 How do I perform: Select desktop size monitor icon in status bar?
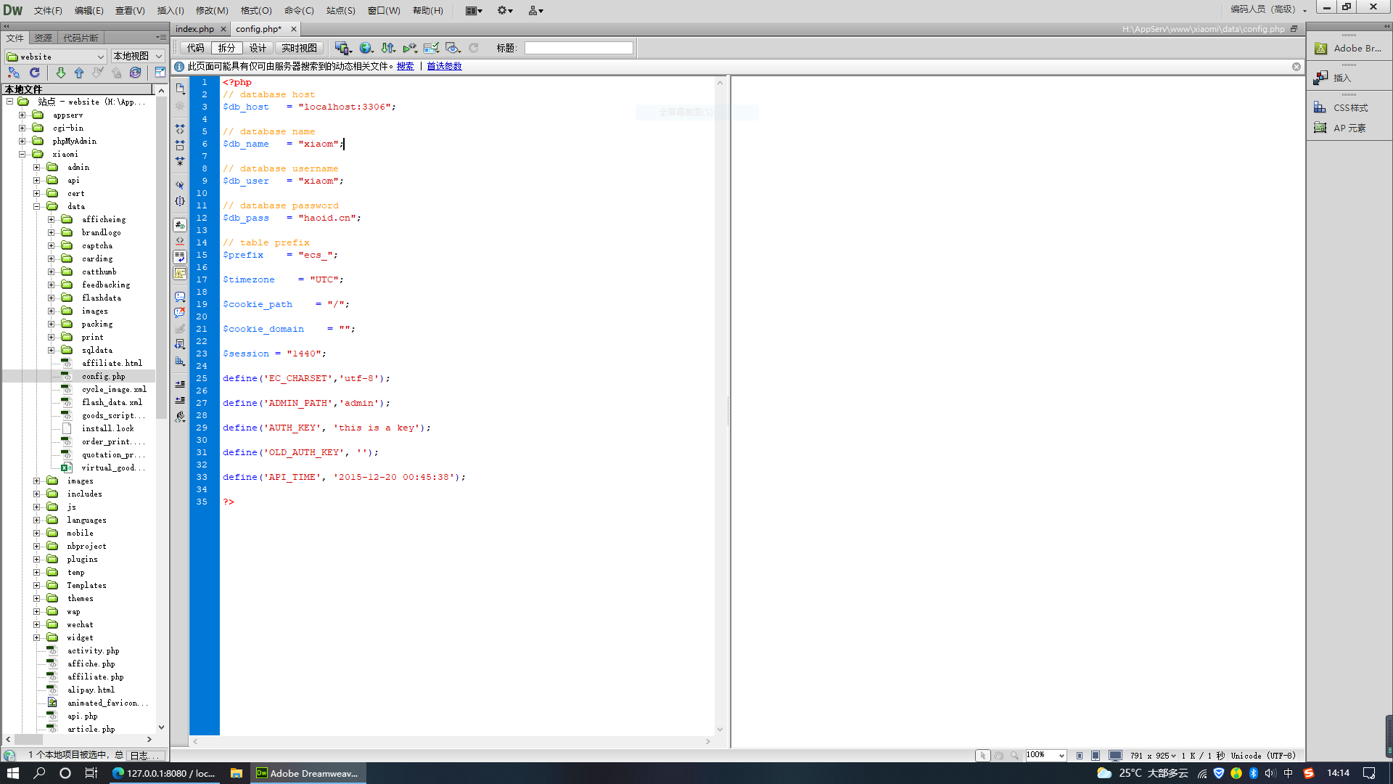coord(1115,756)
